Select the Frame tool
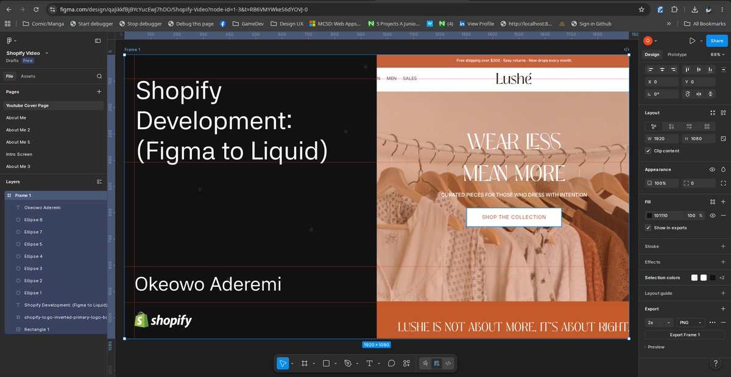The height and width of the screenshot is (377, 731). [x=305, y=363]
